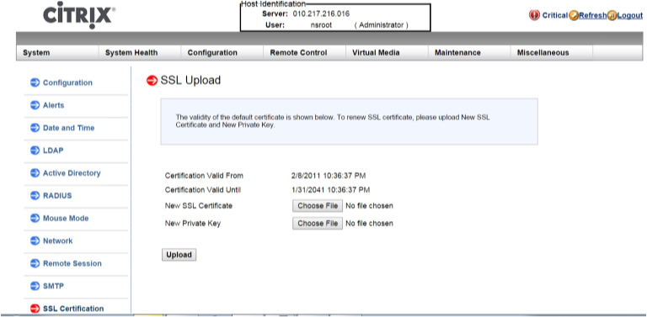This screenshot has width=647, height=317.
Task: Click the Critical status text
Action: [555, 16]
